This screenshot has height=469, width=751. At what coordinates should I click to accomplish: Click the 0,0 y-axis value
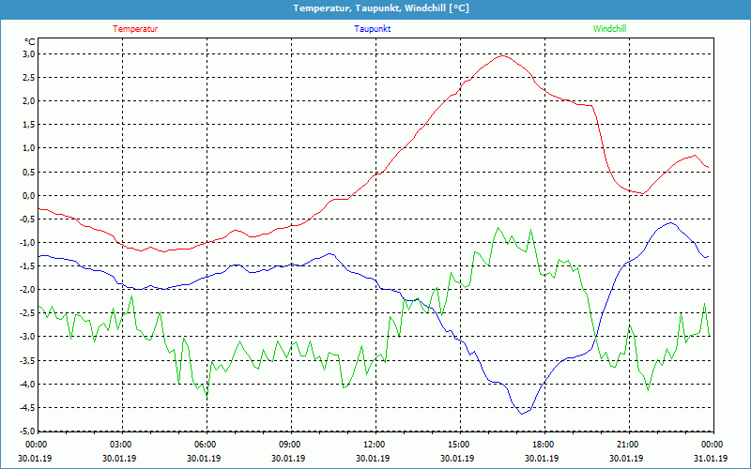29,195
